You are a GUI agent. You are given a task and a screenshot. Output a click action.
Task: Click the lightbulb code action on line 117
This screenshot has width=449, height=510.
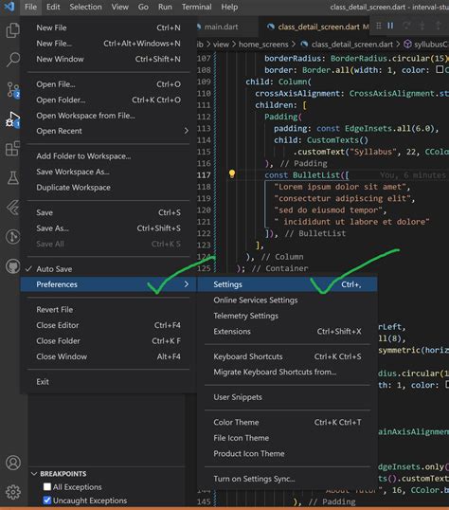coord(232,174)
